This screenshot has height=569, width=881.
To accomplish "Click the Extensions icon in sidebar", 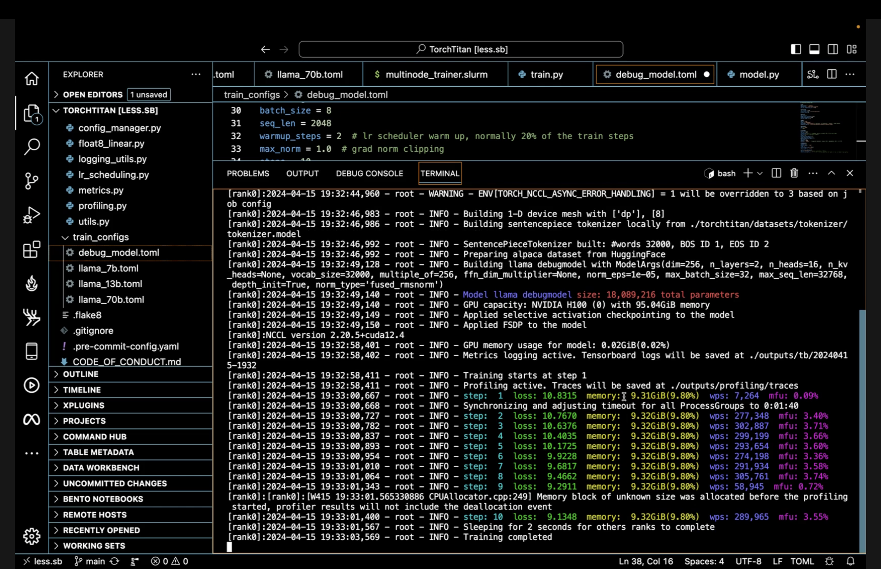I will click(31, 250).
